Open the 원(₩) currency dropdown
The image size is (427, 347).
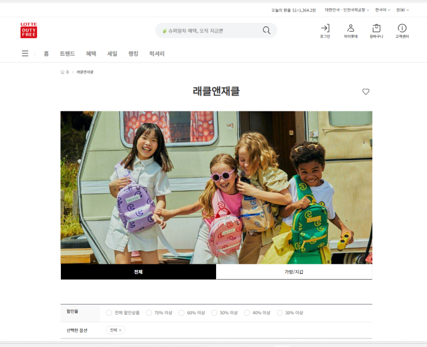coord(402,10)
